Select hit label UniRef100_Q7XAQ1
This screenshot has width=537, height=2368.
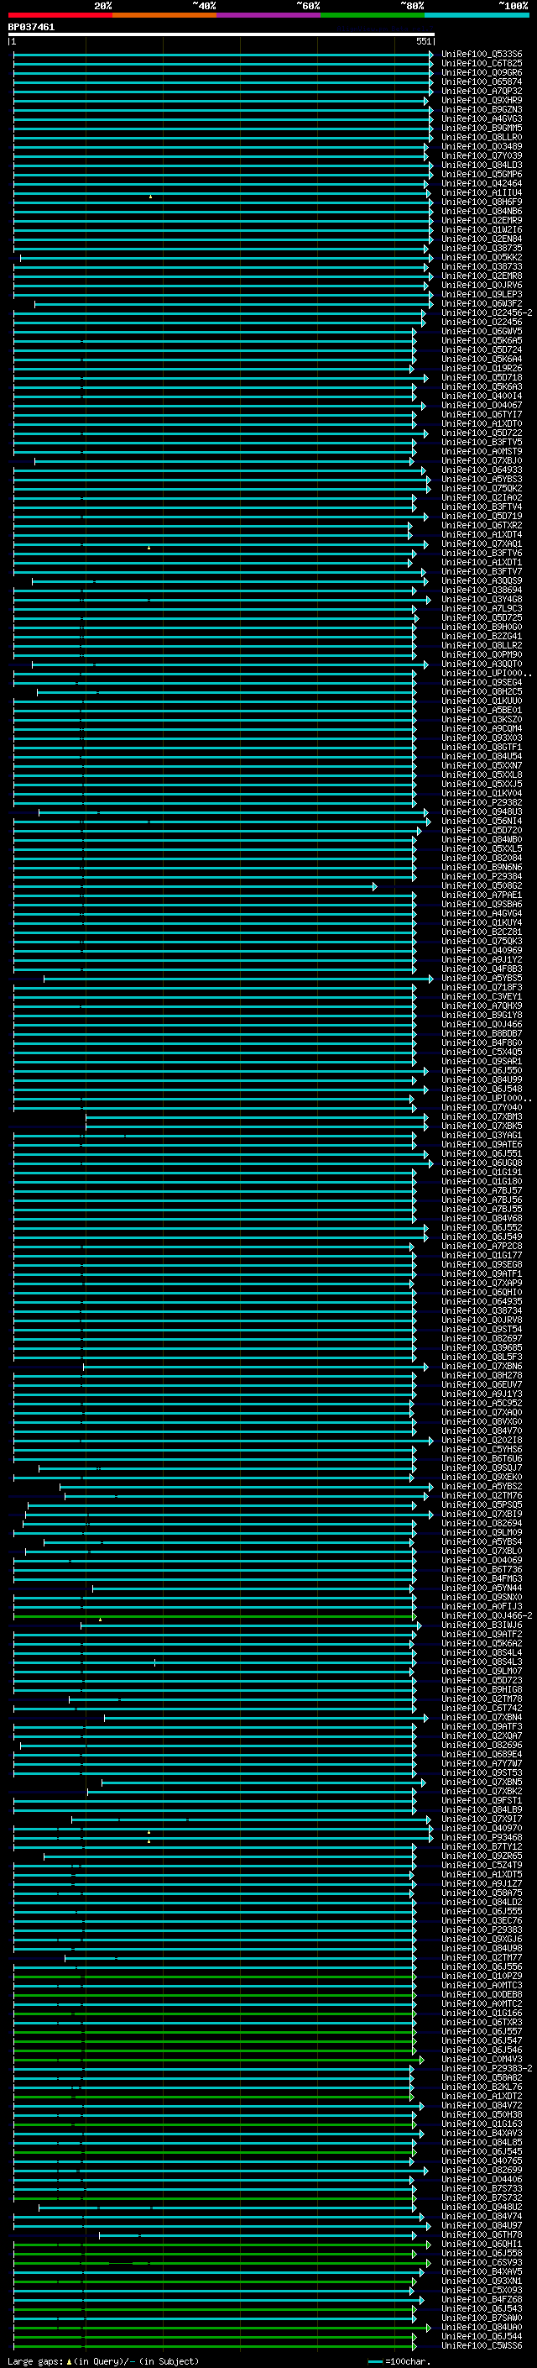point(482,544)
